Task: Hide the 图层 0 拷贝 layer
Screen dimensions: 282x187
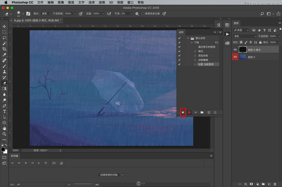Action: pos(235,49)
